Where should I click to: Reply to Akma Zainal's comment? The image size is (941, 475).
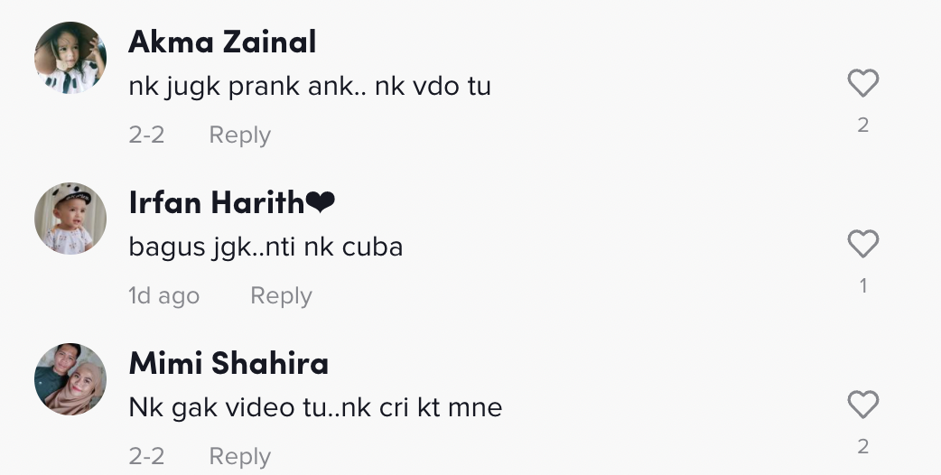coord(240,135)
